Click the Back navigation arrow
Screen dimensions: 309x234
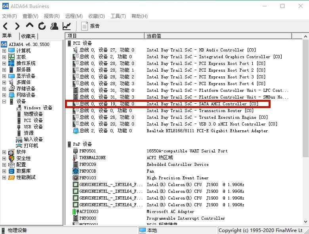[5, 26]
